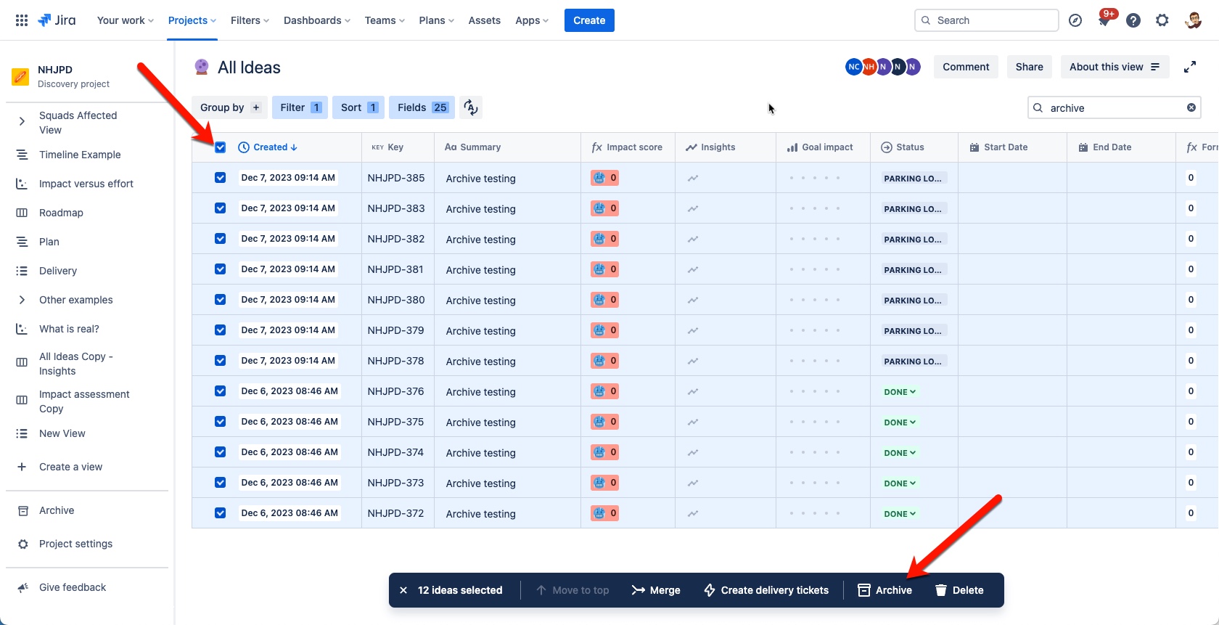1219x625 pixels.
Task: Click the Share button
Action: tap(1029, 67)
